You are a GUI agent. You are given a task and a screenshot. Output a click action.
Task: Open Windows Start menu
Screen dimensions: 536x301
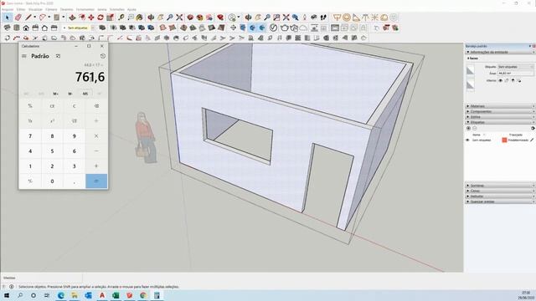pos(7,295)
